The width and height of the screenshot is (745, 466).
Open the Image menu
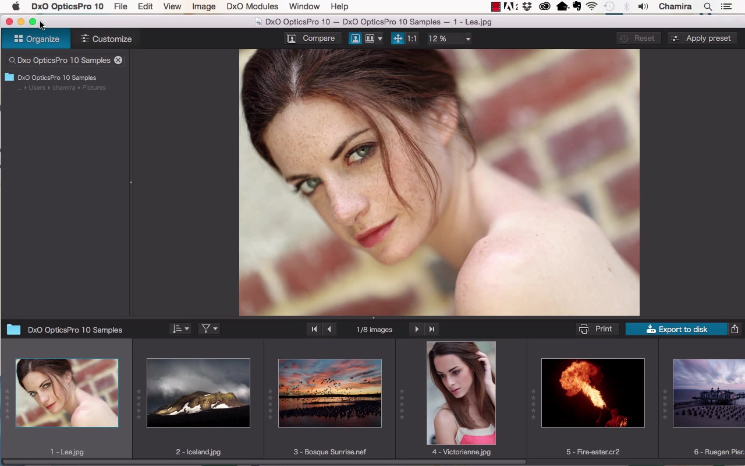pos(204,6)
